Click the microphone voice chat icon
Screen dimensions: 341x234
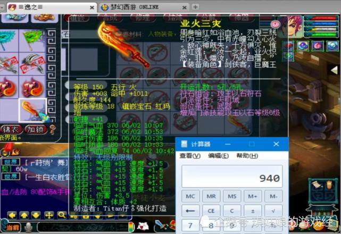coord(28,227)
